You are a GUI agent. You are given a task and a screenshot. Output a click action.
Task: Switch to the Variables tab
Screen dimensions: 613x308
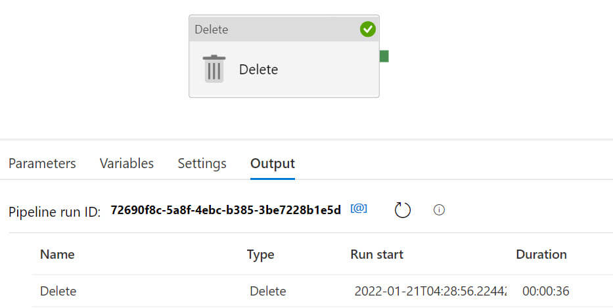[127, 164]
